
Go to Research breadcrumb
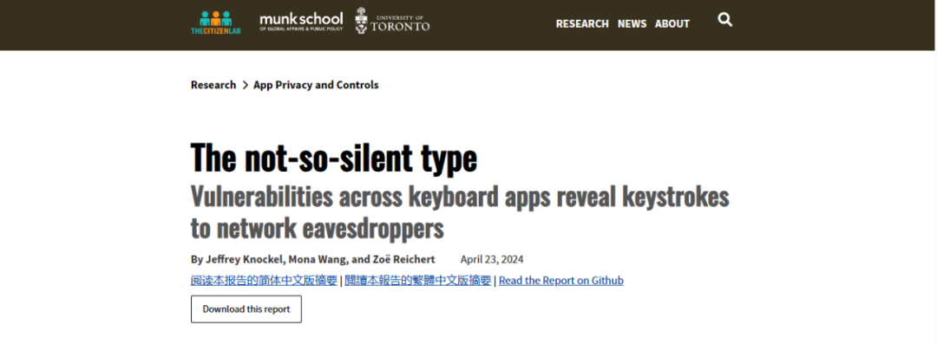click(213, 85)
